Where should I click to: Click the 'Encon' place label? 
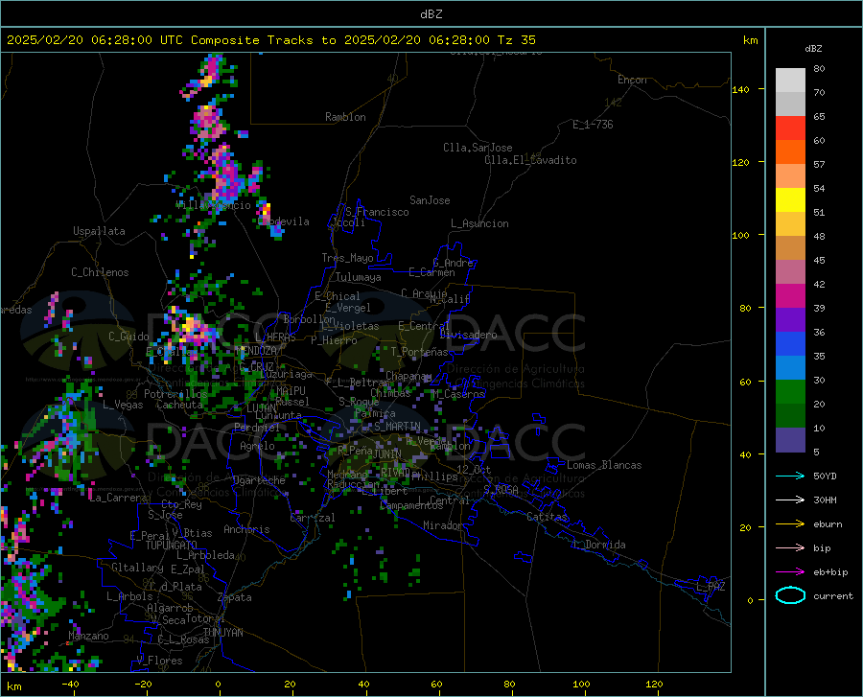click(x=632, y=80)
